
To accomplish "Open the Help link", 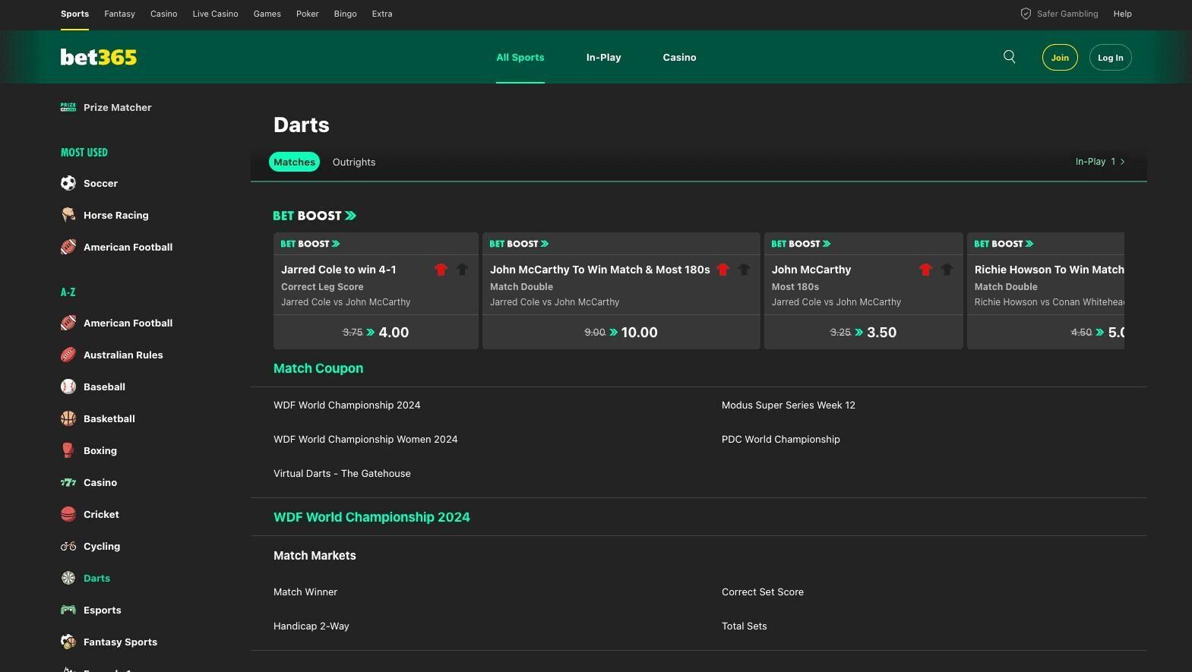I will click(1122, 14).
